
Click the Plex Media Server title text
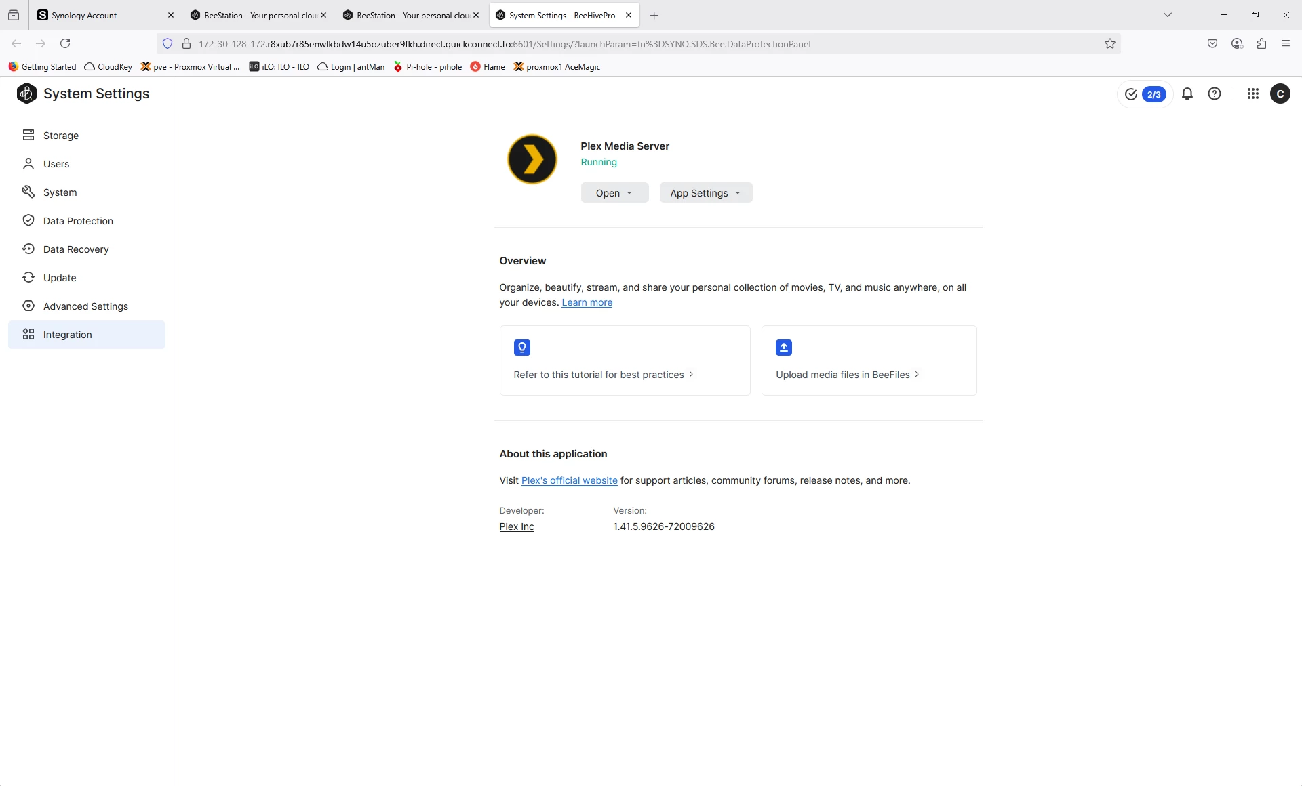[x=625, y=146]
